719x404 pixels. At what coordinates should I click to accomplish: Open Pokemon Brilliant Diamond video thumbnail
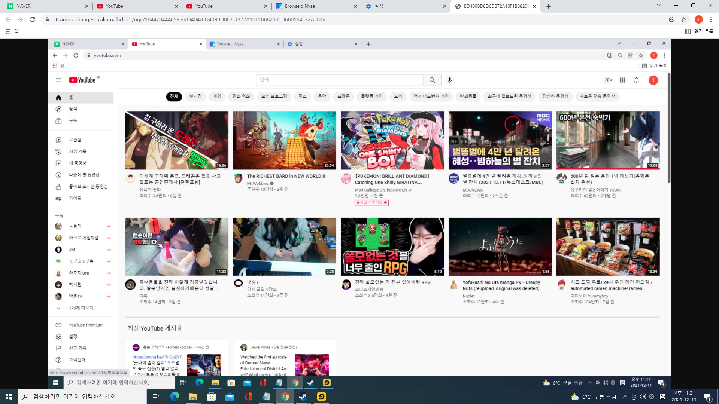(x=392, y=141)
